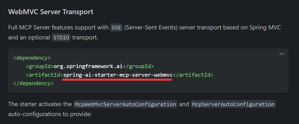Click the text 'auto-configurations to provide:'
The image size is (299, 124).
click(x=50, y=114)
